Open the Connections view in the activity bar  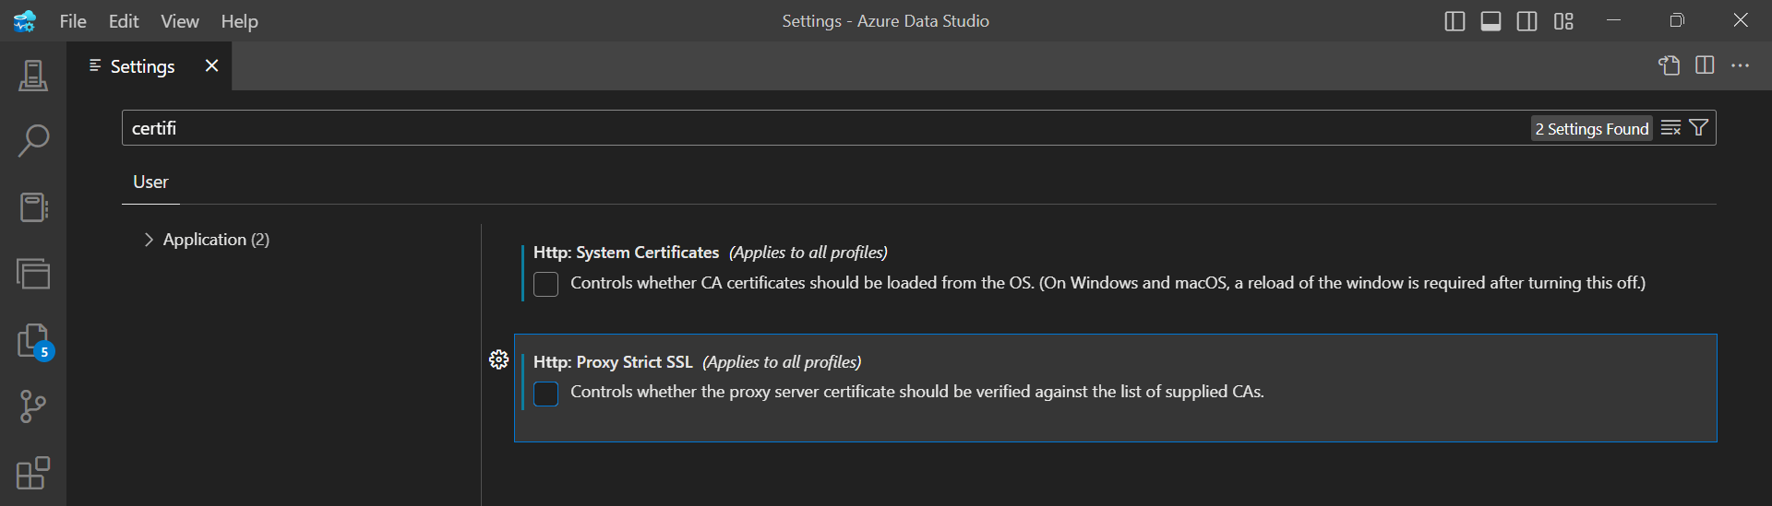[x=33, y=76]
